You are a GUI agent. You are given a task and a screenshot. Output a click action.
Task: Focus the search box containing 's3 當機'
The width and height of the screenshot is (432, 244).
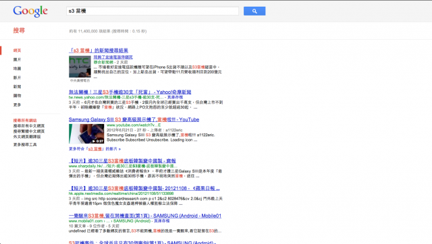click(153, 11)
